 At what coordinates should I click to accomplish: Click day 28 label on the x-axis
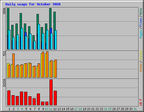122,109
